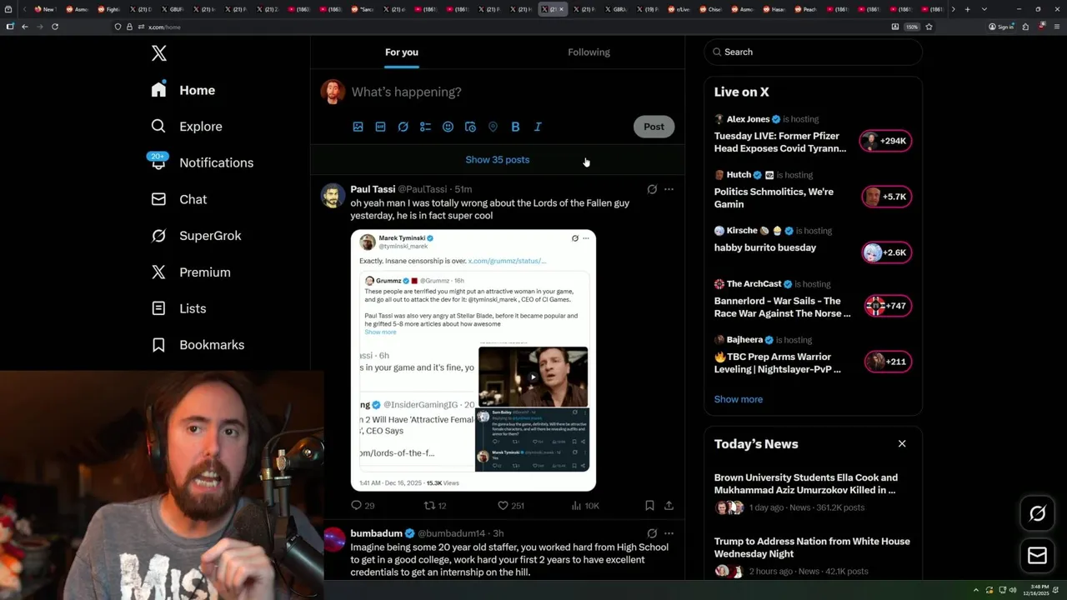Open Paul Tassi avatar
This screenshot has height=600, width=1067.
pos(333,197)
